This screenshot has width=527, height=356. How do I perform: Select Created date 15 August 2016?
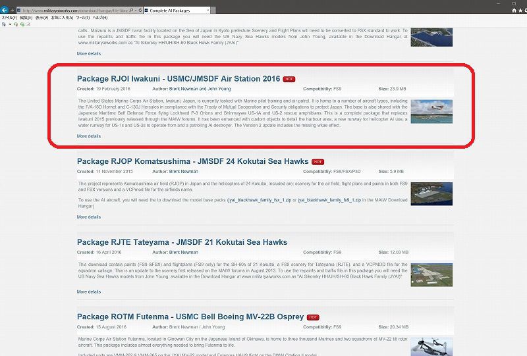pyautogui.click(x=111, y=327)
